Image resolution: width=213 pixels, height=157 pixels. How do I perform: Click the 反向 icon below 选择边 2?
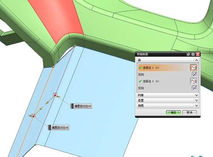pos(195,88)
